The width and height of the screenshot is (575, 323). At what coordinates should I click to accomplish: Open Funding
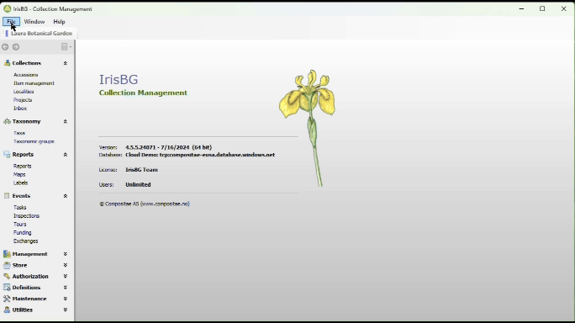(23, 233)
